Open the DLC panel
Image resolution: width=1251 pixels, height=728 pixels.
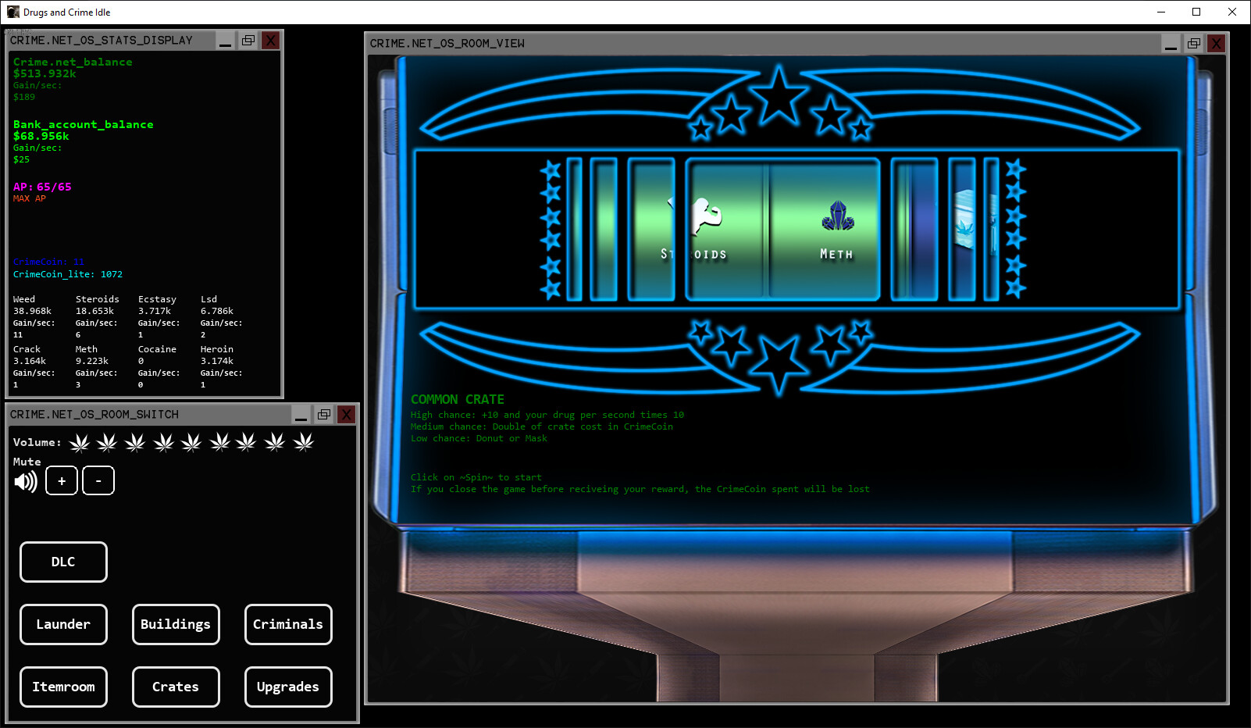63,562
